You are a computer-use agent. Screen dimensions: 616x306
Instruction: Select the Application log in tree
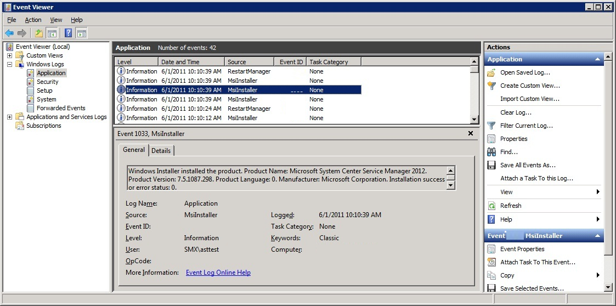pos(51,73)
